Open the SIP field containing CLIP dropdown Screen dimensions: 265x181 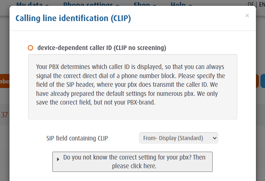point(178,138)
